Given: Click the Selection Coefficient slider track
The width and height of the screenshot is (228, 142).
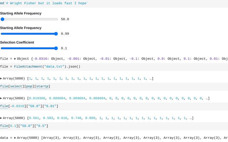Looking at the screenshot, I should 29,48.
